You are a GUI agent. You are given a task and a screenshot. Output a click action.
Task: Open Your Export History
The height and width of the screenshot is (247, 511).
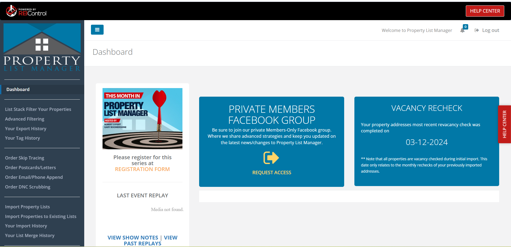26,128
